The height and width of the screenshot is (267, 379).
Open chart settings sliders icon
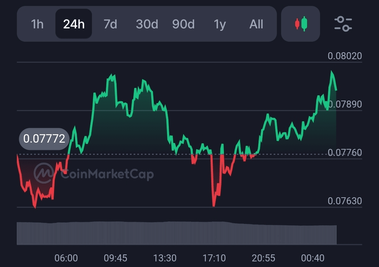343,24
